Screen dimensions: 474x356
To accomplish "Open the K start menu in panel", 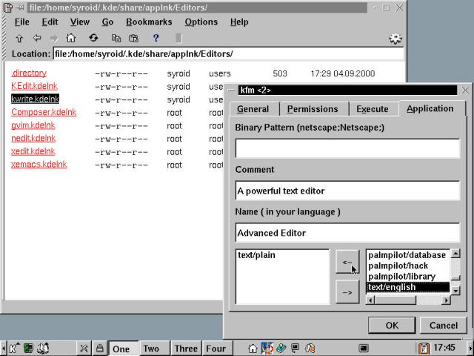I will [x=14, y=348].
